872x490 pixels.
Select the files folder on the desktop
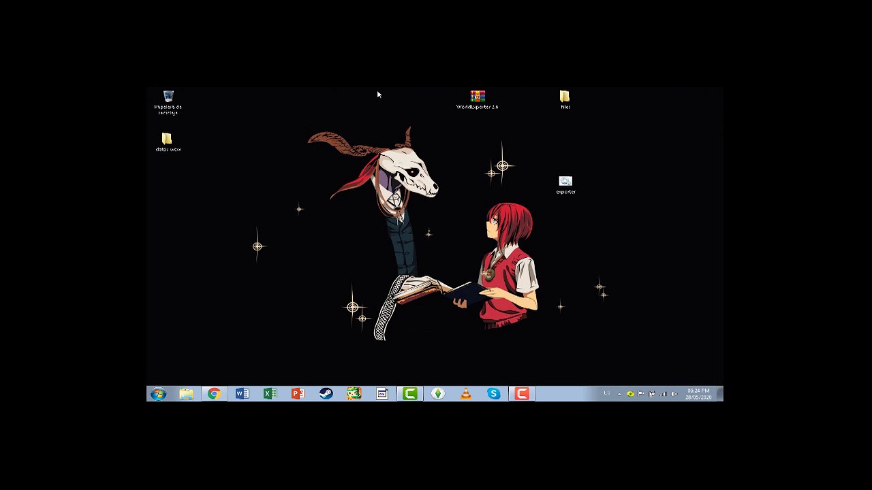tap(565, 99)
